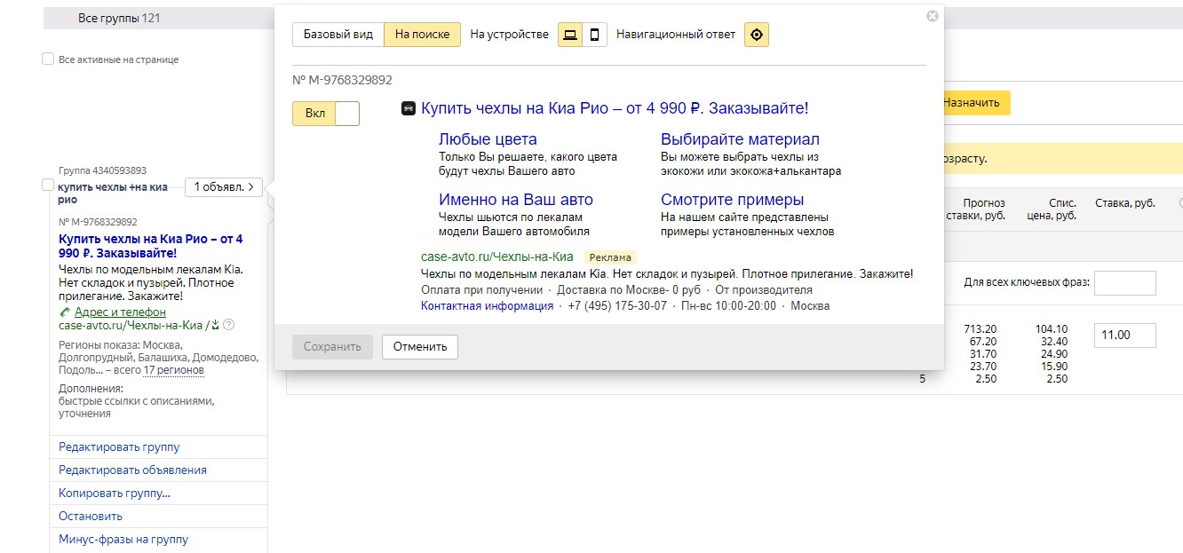This screenshot has width=1183, height=553.
Task: Switch to На поиске tab
Action: click(x=423, y=35)
